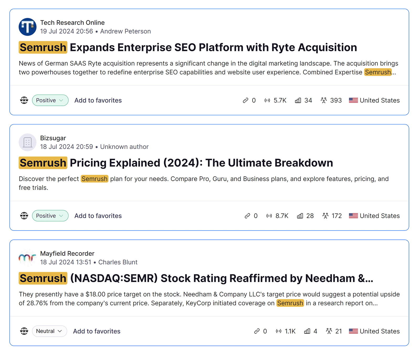
Task: Click the audience icon showing 393 readers
Action: [x=324, y=100]
